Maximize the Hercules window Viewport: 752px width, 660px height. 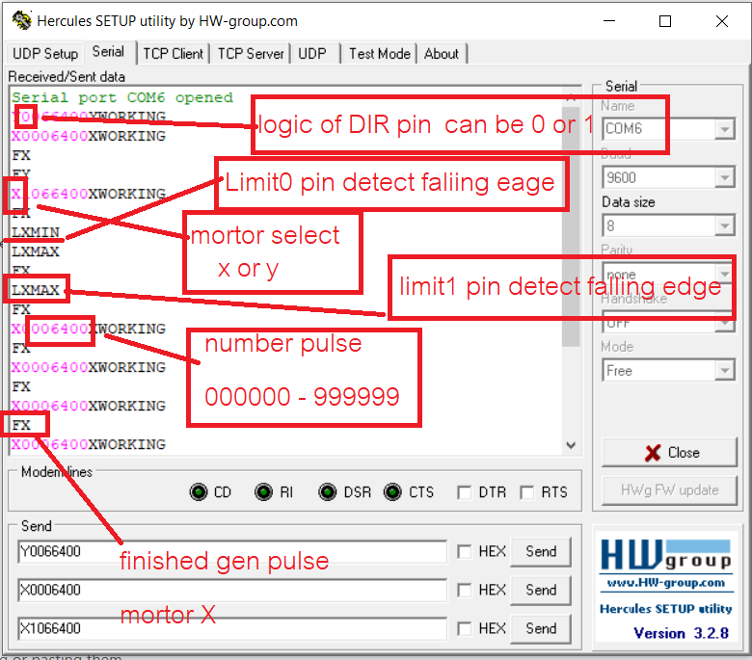click(x=664, y=21)
